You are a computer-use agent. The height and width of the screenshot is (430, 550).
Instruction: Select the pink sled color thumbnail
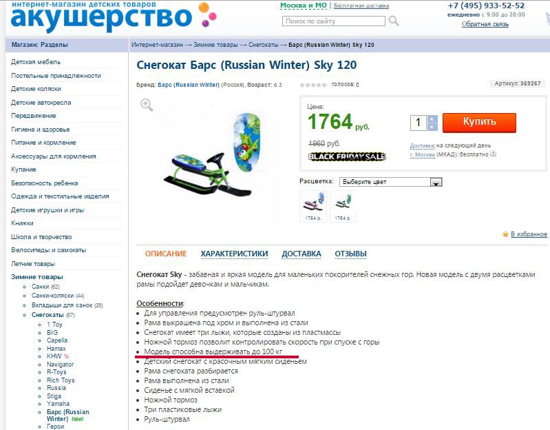(313, 206)
